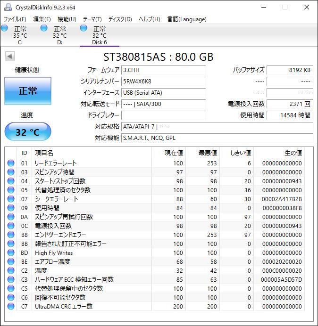
Task: Click the status orb of row 0C 電源投入回数
Action: [x=11, y=226]
